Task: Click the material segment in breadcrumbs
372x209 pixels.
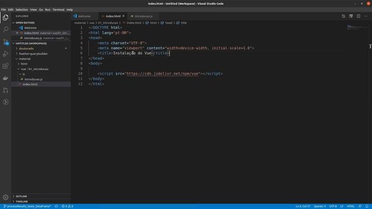Action: 80,23
